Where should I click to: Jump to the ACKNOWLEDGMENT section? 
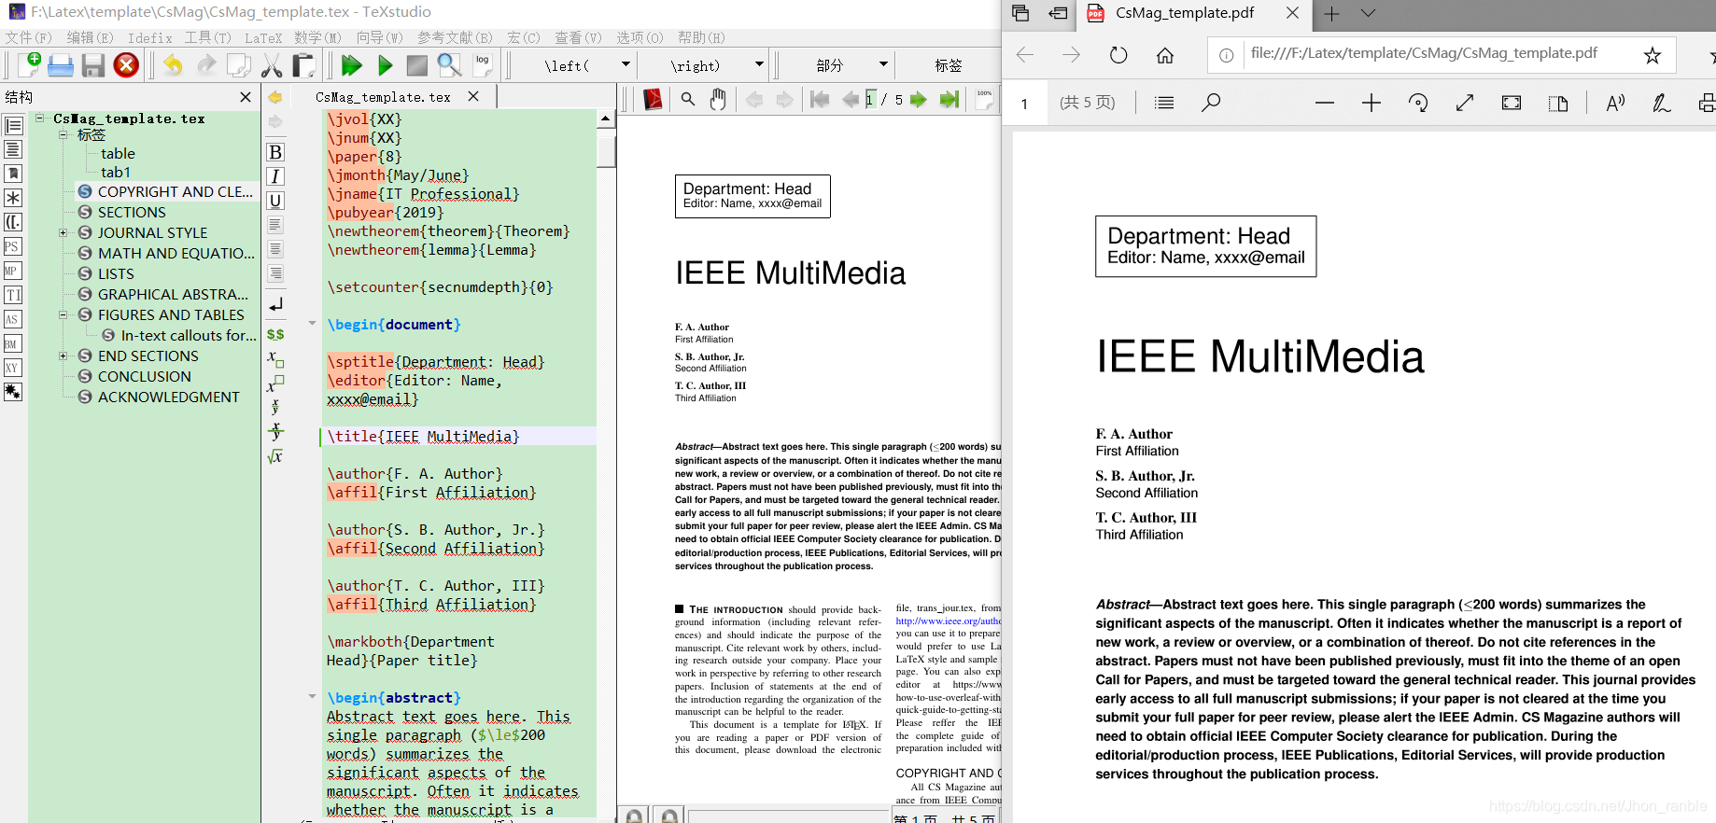pyautogui.click(x=168, y=397)
